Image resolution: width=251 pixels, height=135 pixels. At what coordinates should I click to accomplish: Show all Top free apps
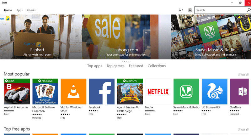(243, 129)
